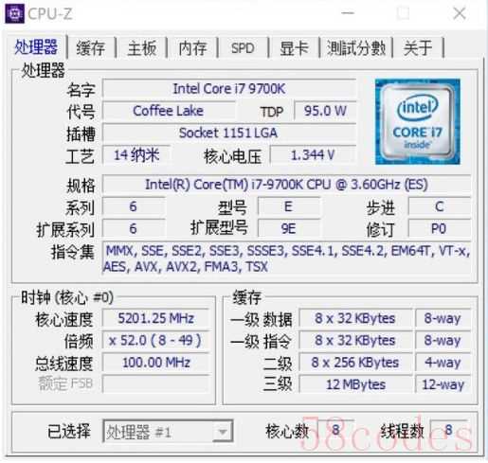Screen dimensions: 488x463
Task: Click the empty 额定 FSB field
Action: point(155,384)
